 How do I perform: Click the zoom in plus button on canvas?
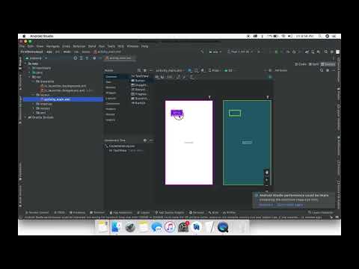(x=267, y=179)
